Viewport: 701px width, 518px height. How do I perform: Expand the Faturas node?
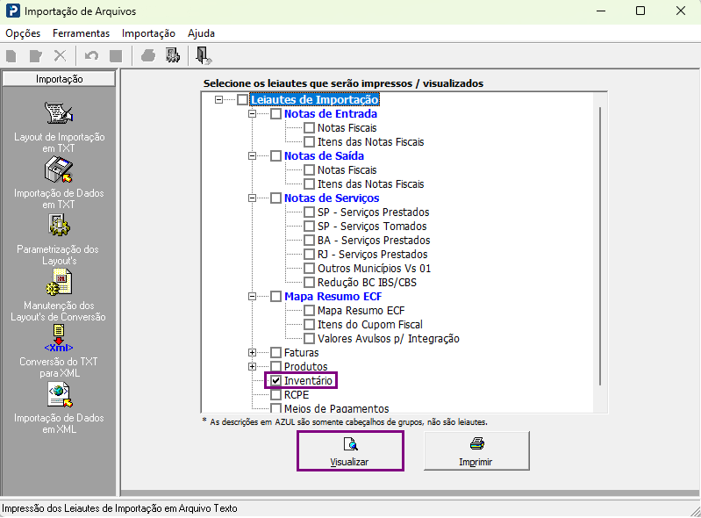tap(252, 352)
